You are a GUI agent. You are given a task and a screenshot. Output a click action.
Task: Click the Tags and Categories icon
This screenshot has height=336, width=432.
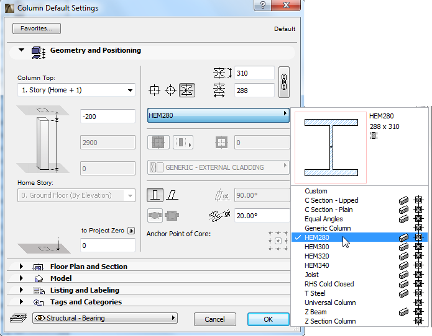[39, 302]
